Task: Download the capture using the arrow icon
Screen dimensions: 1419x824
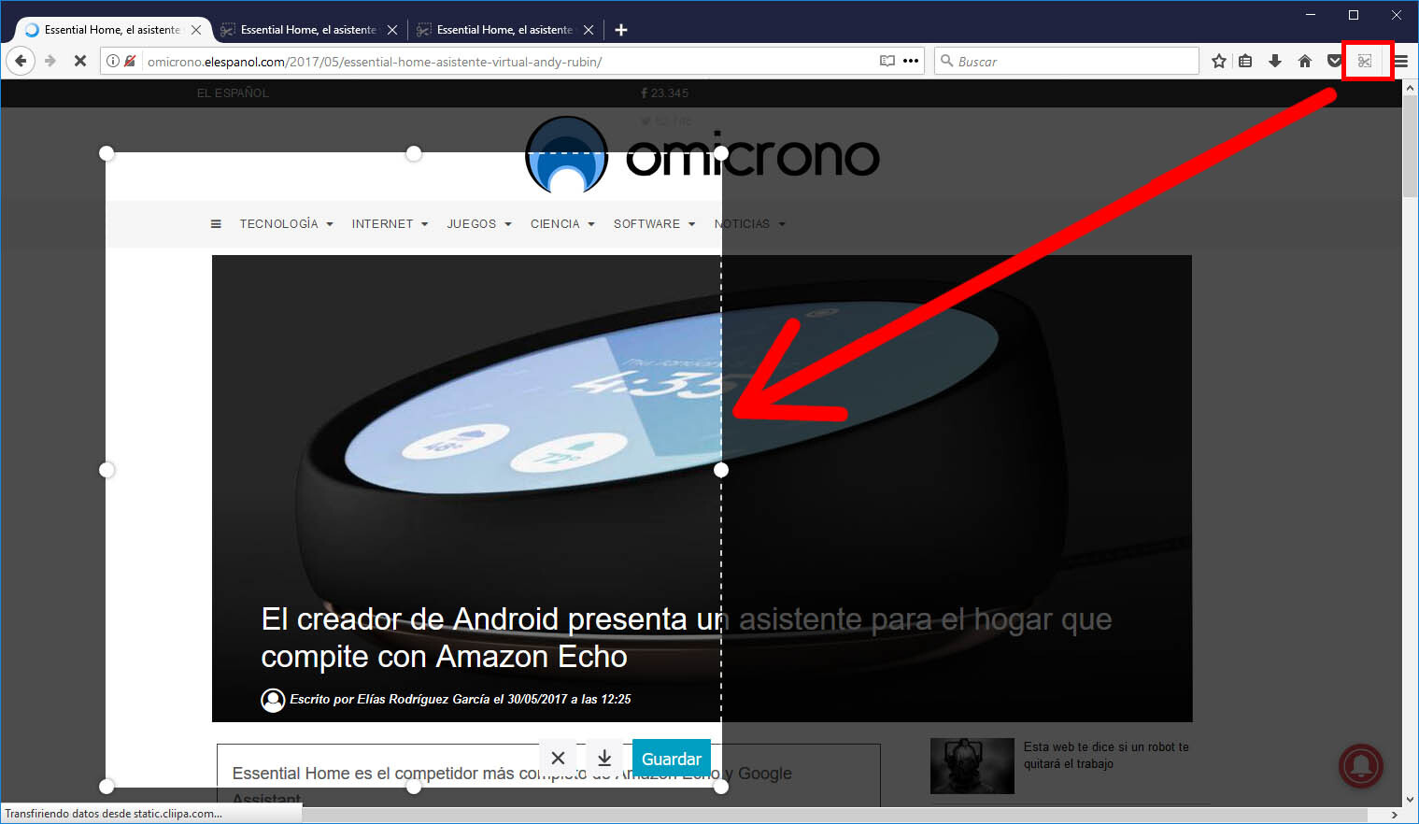Action: click(603, 758)
